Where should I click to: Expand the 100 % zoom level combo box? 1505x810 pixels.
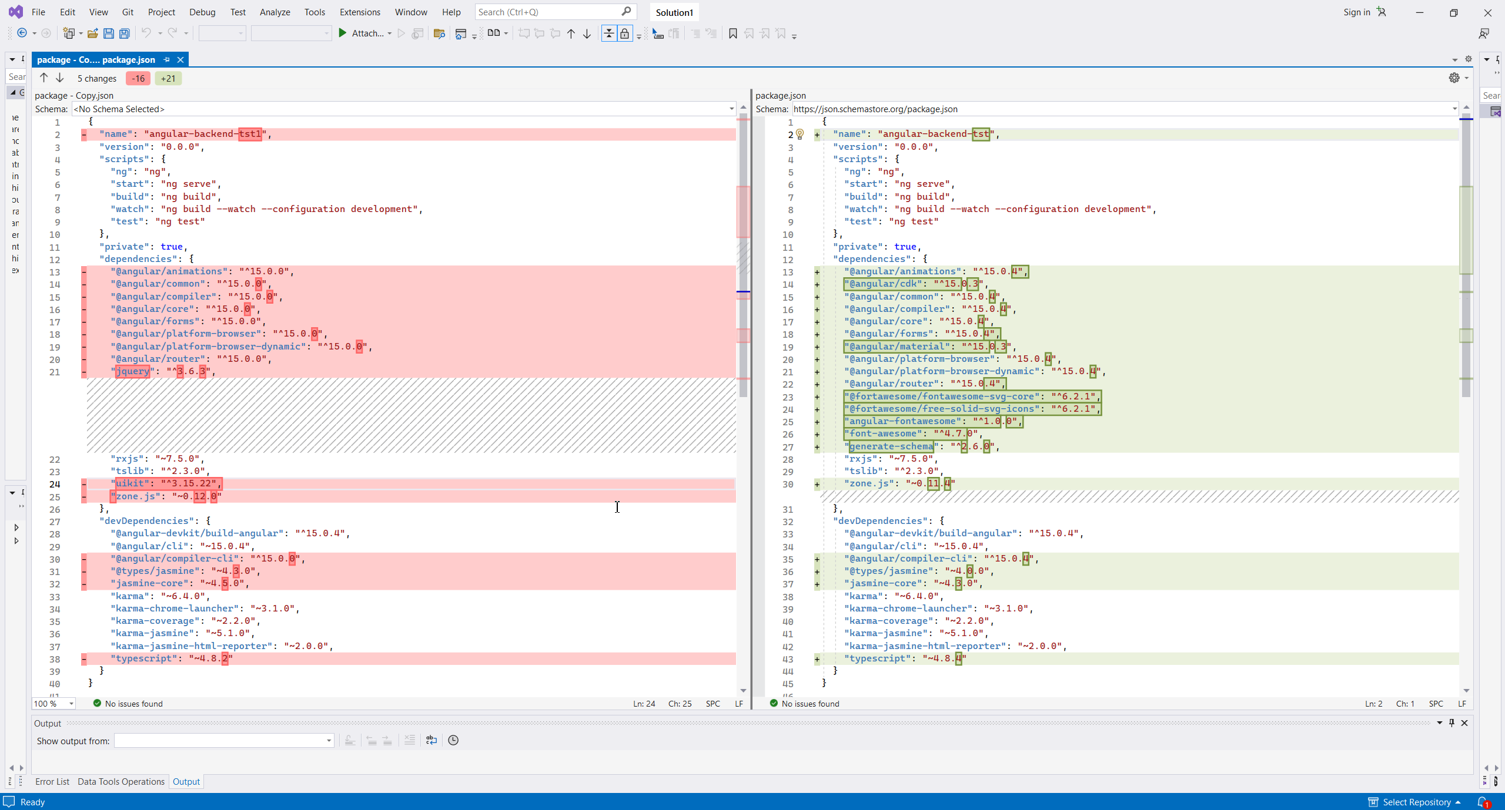coord(71,704)
